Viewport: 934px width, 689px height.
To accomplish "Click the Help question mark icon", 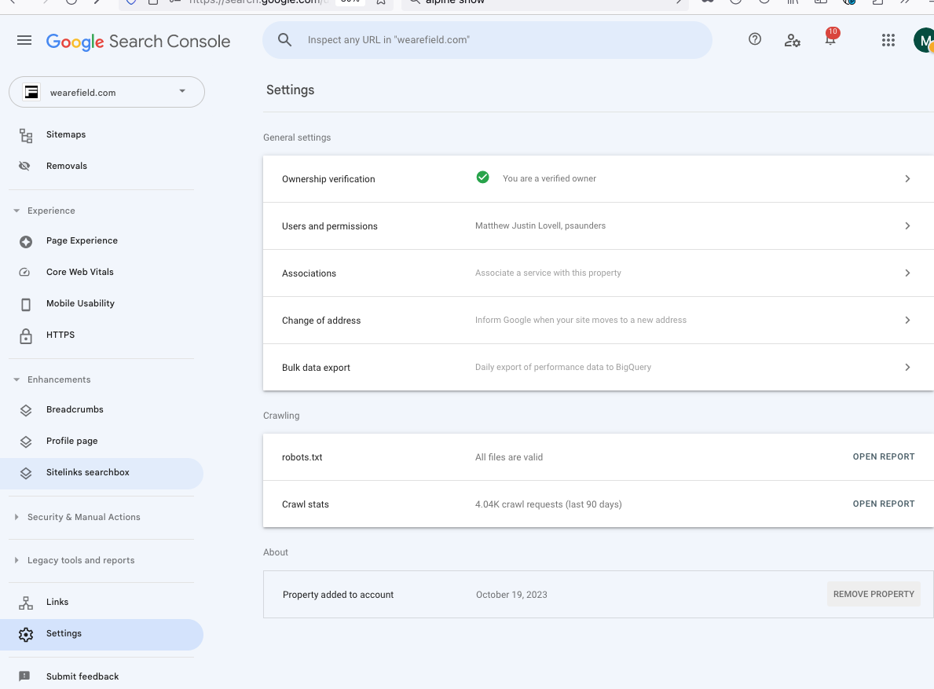I will click(x=755, y=39).
